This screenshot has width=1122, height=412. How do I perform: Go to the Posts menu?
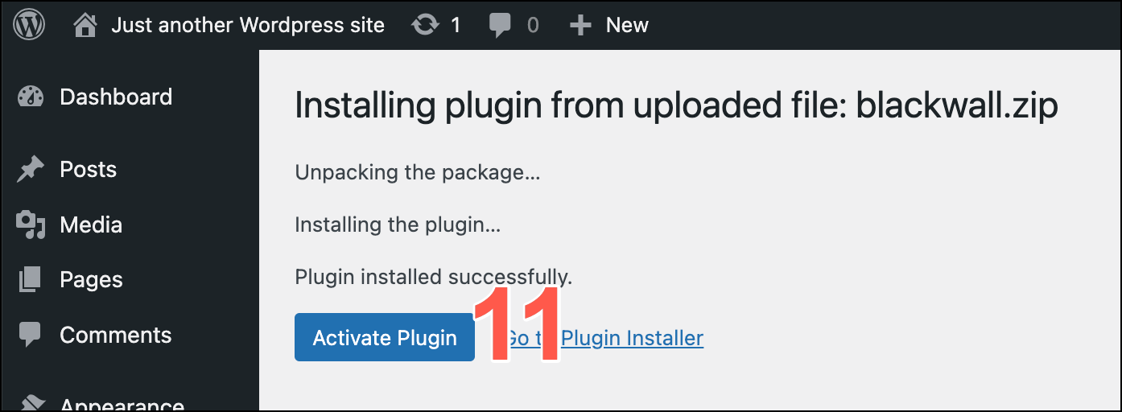coord(89,170)
